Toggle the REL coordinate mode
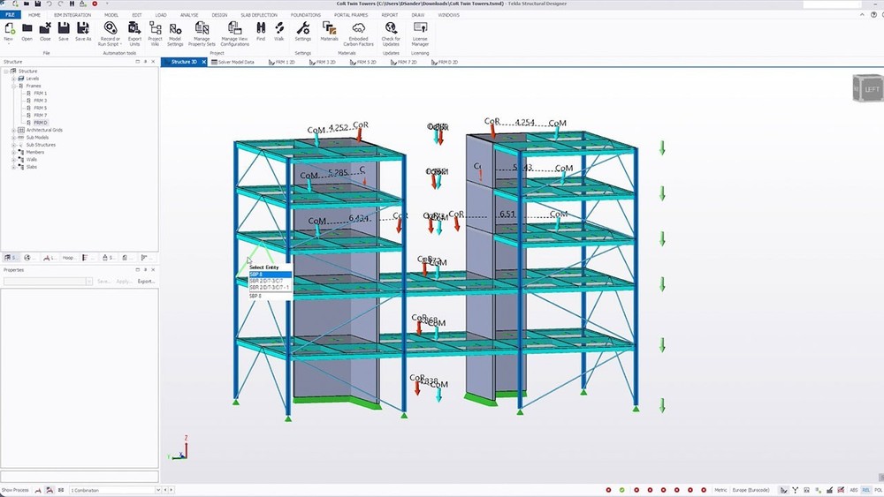The width and height of the screenshot is (884, 497). tap(866, 490)
